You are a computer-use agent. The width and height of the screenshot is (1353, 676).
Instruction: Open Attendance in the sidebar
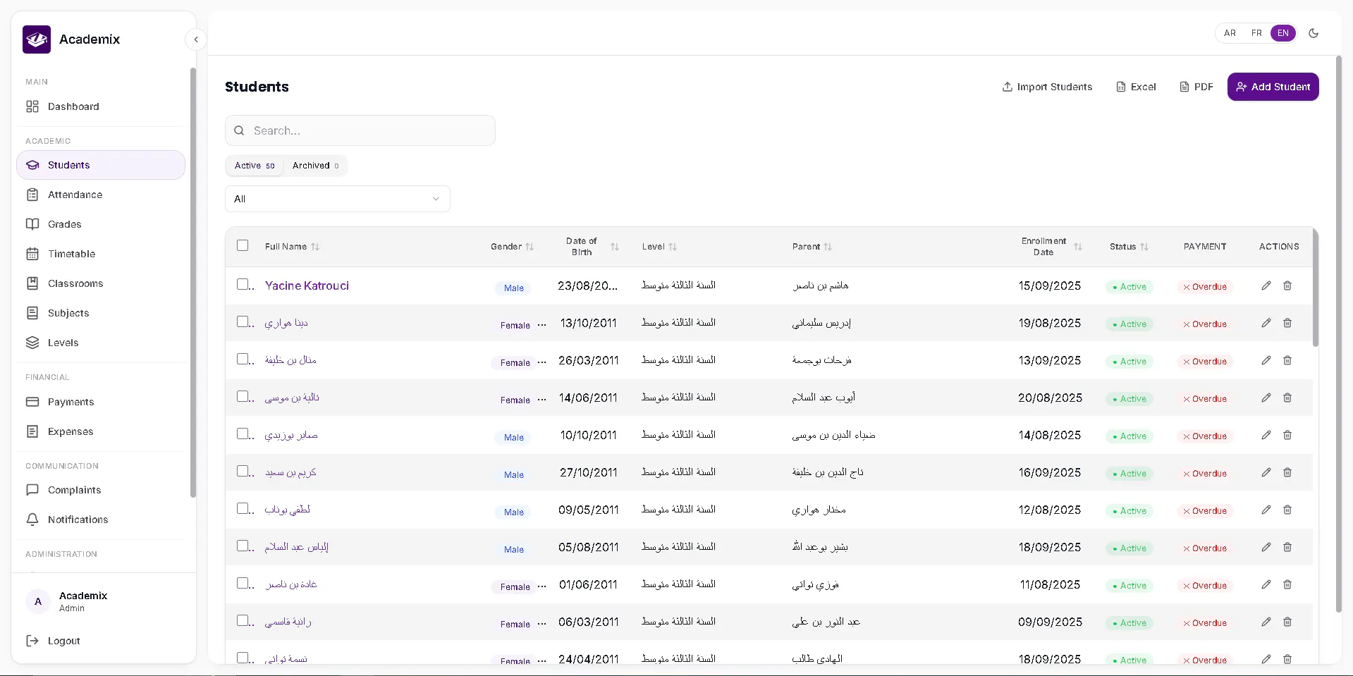pos(101,195)
